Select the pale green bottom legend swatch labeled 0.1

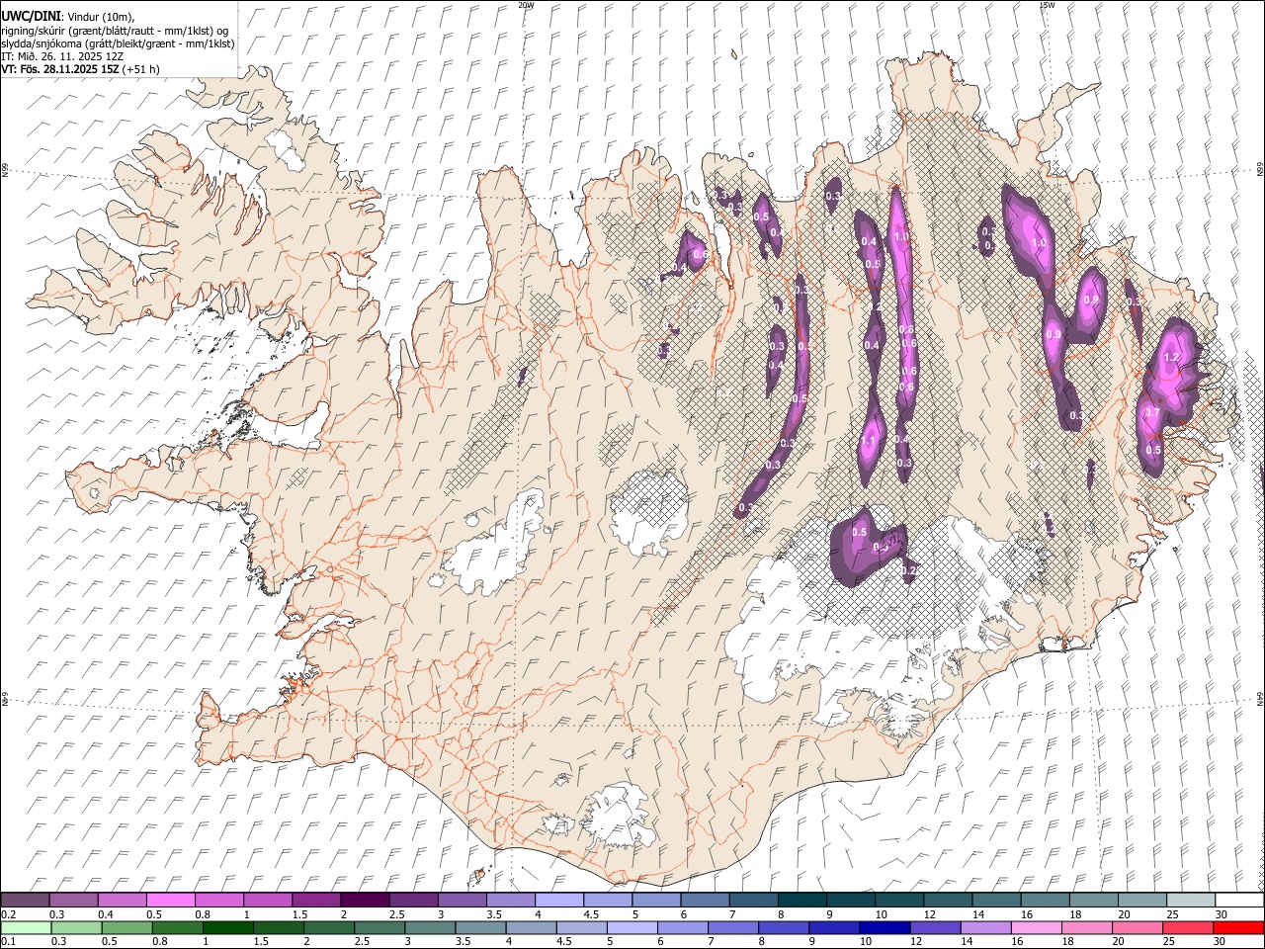pos(26,927)
